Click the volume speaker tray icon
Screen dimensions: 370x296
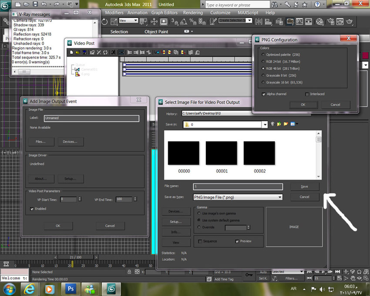click(x=322, y=289)
